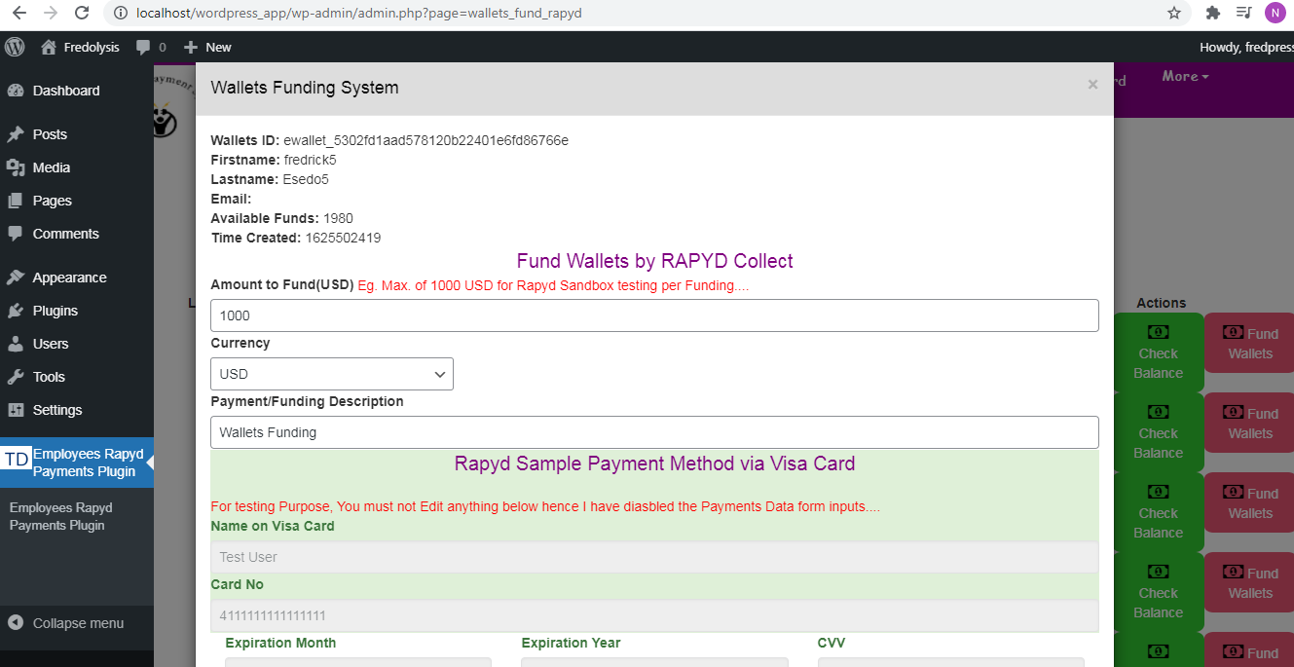Image resolution: width=1294 pixels, height=667 pixels.
Task: Open the Currency USD dropdown
Action: coord(332,374)
